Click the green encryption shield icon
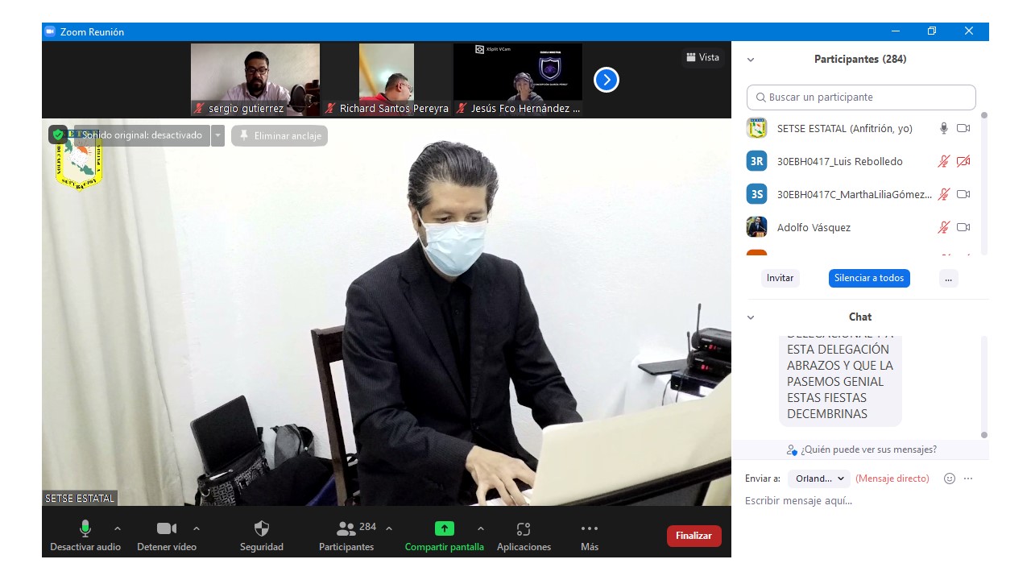This screenshot has width=1031, height=580. pyautogui.click(x=58, y=135)
